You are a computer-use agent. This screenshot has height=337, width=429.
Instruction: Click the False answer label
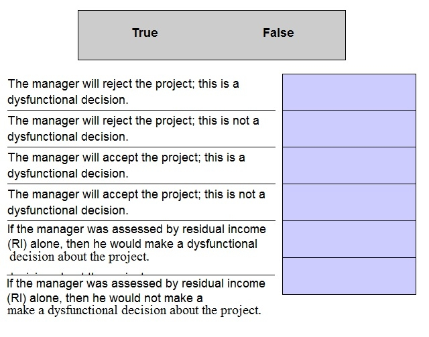(278, 33)
